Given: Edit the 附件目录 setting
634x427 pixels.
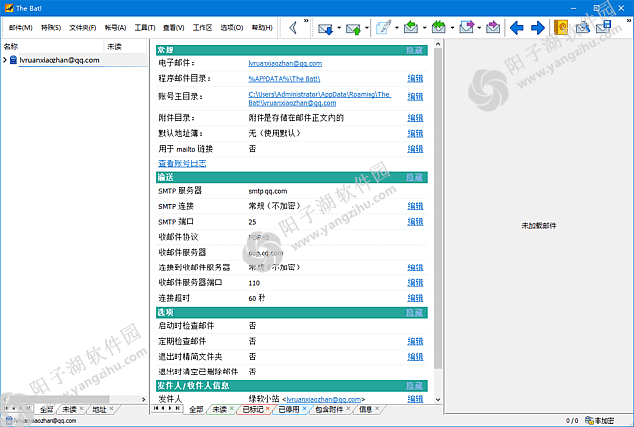Looking at the screenshot, I should (415, 118).
